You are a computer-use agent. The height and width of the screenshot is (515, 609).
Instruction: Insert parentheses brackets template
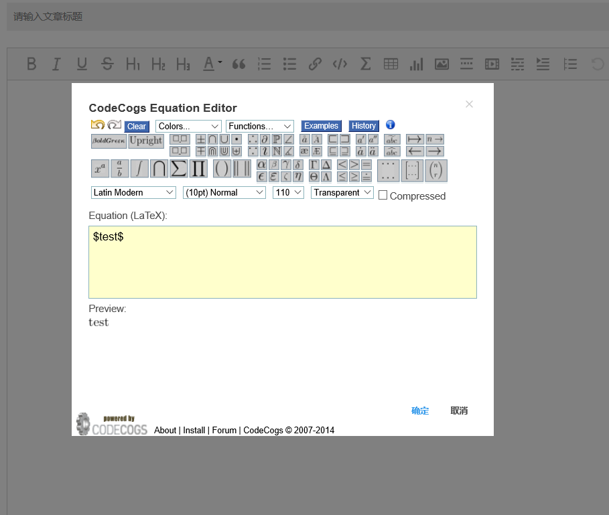[x=222, y=169]
